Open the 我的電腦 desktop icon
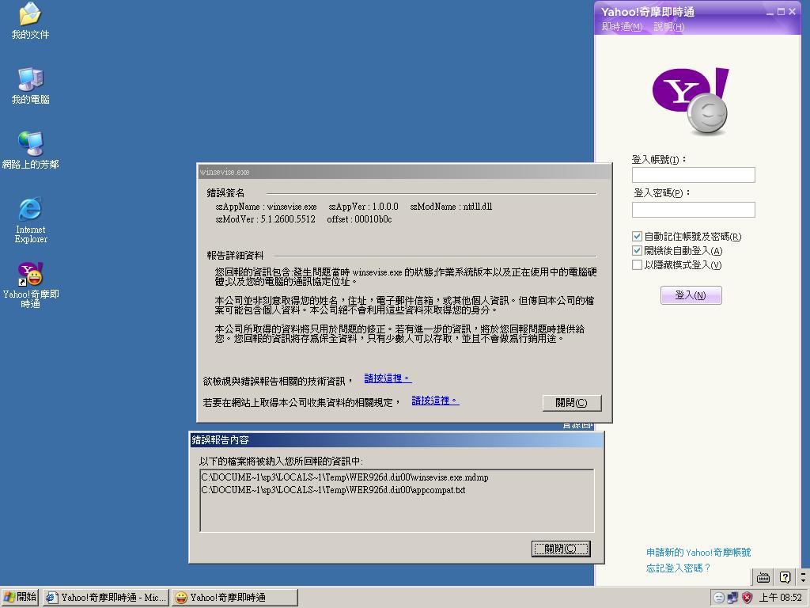Viewport: 810px width, 608px height. tap(31, 85)
